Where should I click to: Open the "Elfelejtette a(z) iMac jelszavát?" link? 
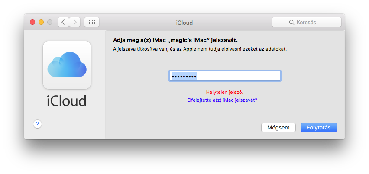[x=222, y=100]
